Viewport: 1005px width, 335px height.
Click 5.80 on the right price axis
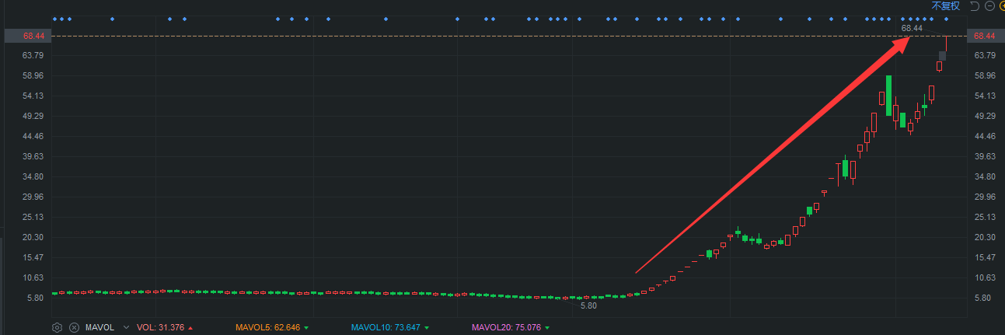click(x=982, y=298)
